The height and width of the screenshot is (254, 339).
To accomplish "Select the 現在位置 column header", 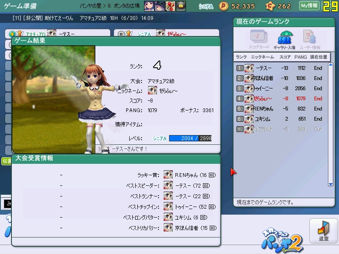I will (319, 57).
